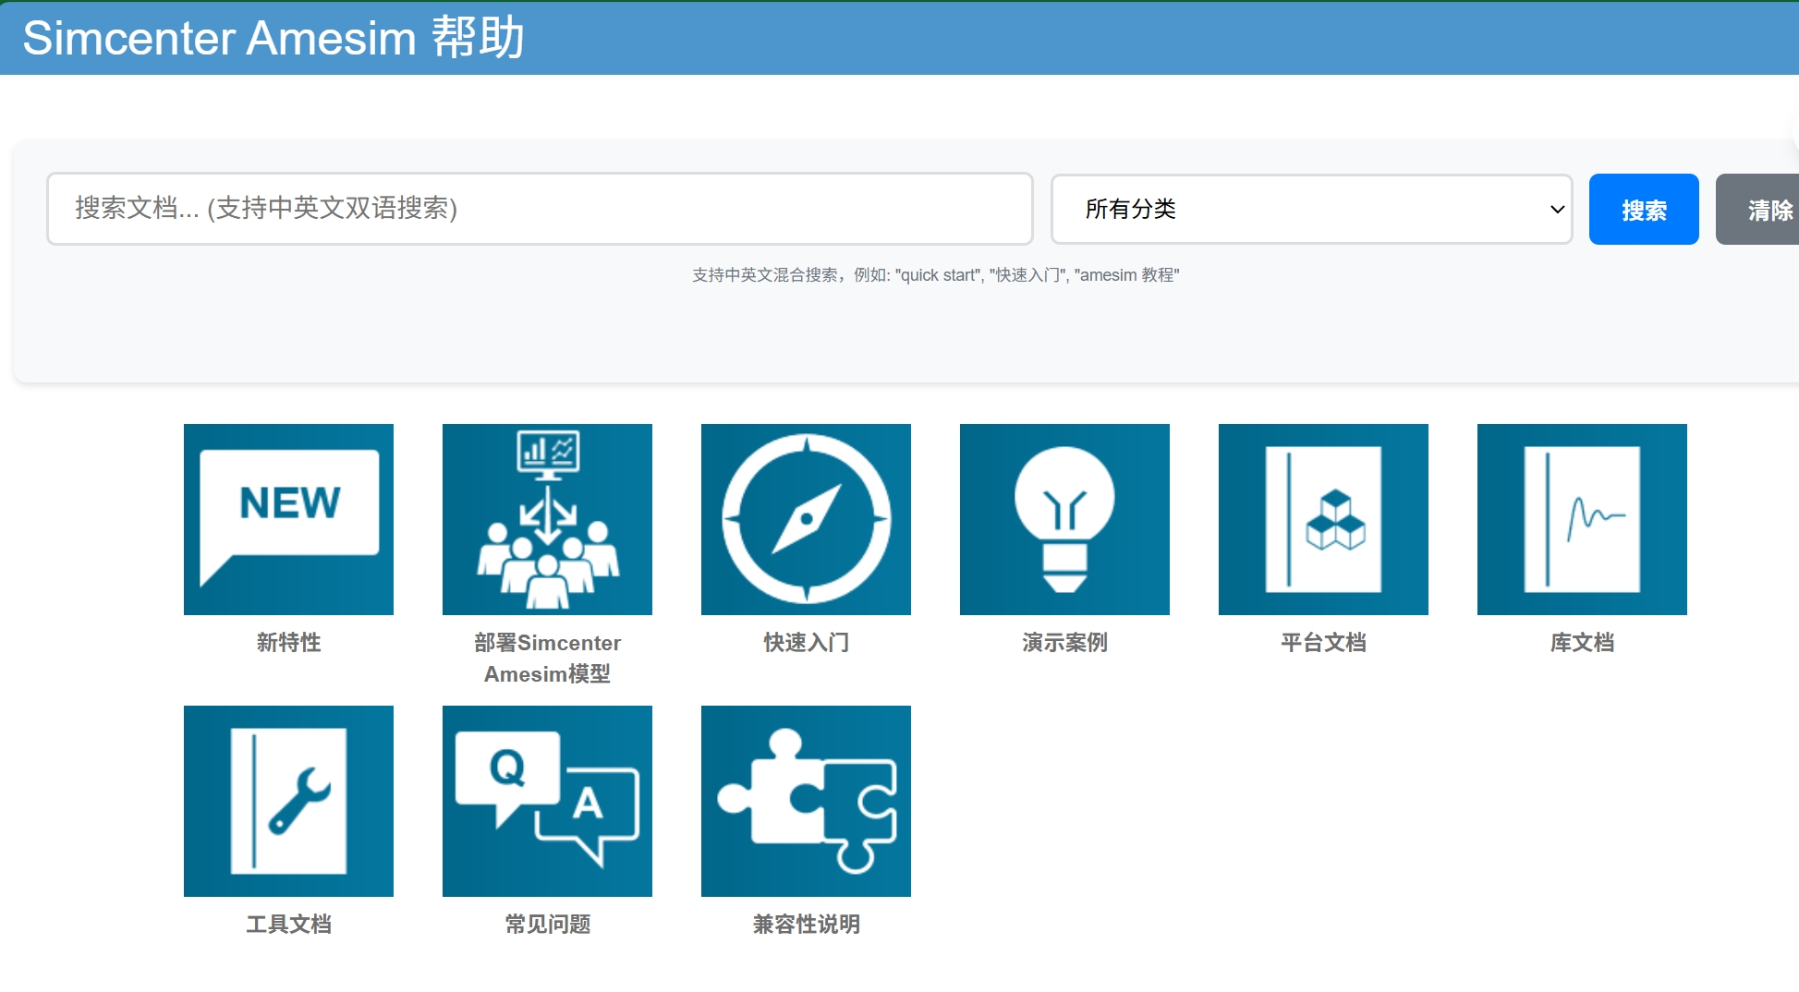This screenshot has width=1799, height=992.
Task: Open the 演示案例 label link
Action: (1064, 643)
